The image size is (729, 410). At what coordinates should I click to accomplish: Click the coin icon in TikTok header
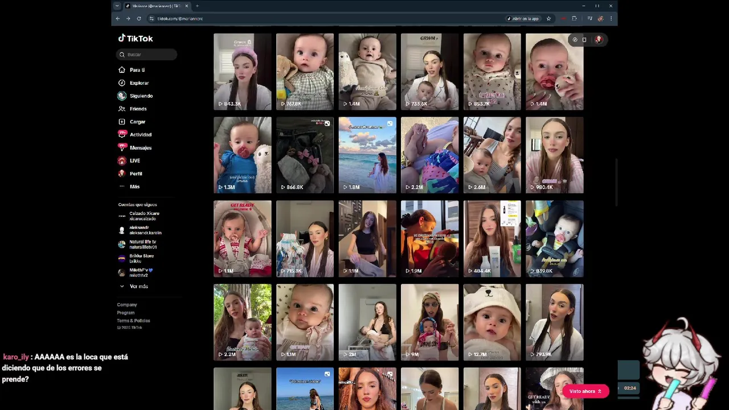click(575, 40)
